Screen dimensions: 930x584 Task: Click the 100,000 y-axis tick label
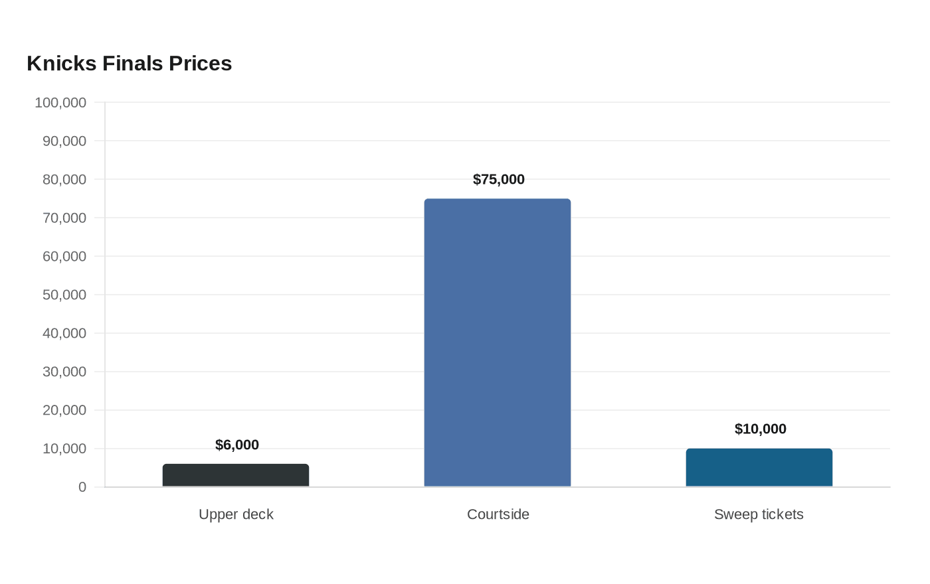tap(60, 103)
